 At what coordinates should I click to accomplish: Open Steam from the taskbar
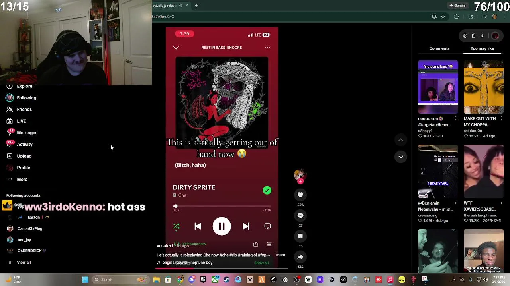pos(227,280)
